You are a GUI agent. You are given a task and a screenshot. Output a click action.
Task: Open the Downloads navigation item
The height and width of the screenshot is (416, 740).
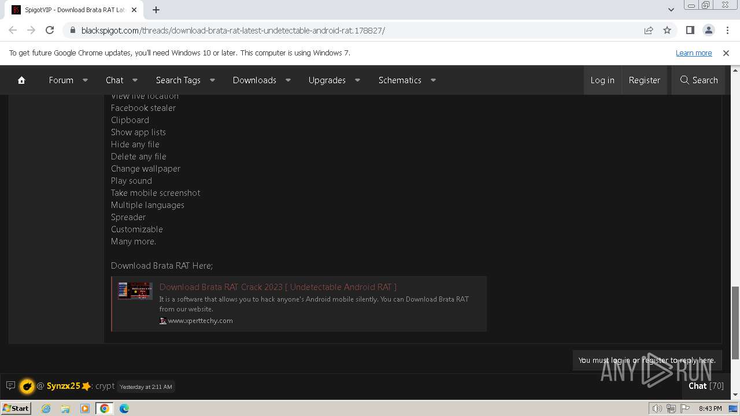tap(254, 80)
